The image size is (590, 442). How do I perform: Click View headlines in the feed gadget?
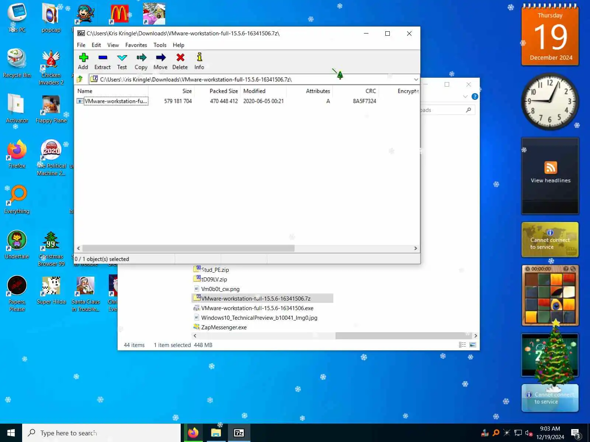[x=550, y=180]
